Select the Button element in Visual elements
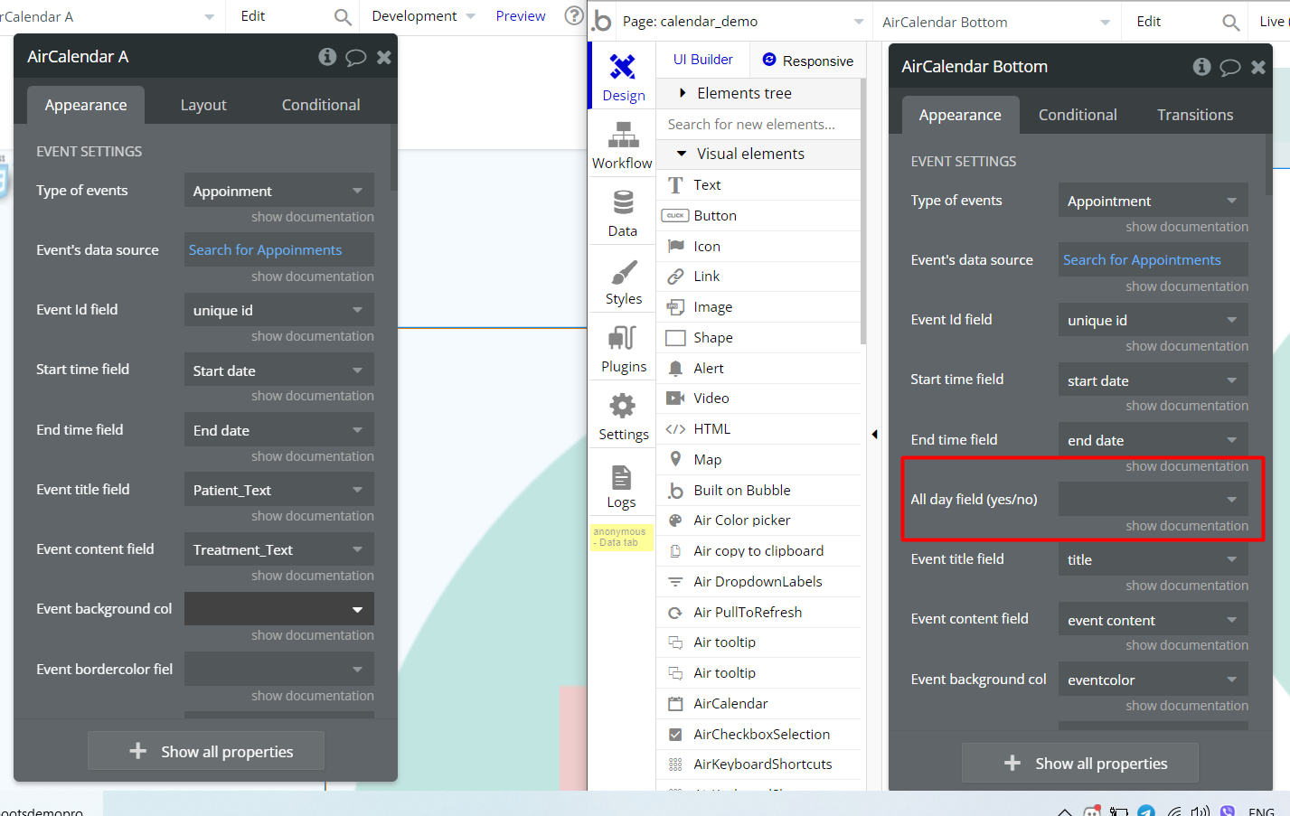The width and height of the screenshot is (1290, 816). coord(758,216)
